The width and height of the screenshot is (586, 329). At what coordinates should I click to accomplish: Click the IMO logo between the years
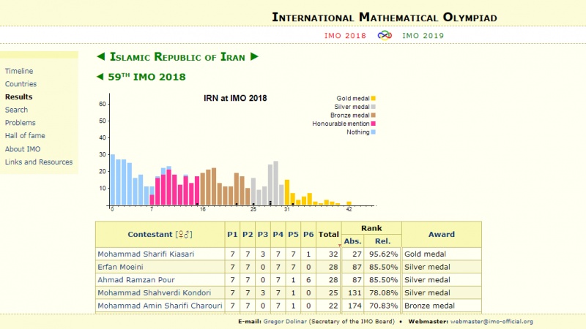(x=384, y=35)
